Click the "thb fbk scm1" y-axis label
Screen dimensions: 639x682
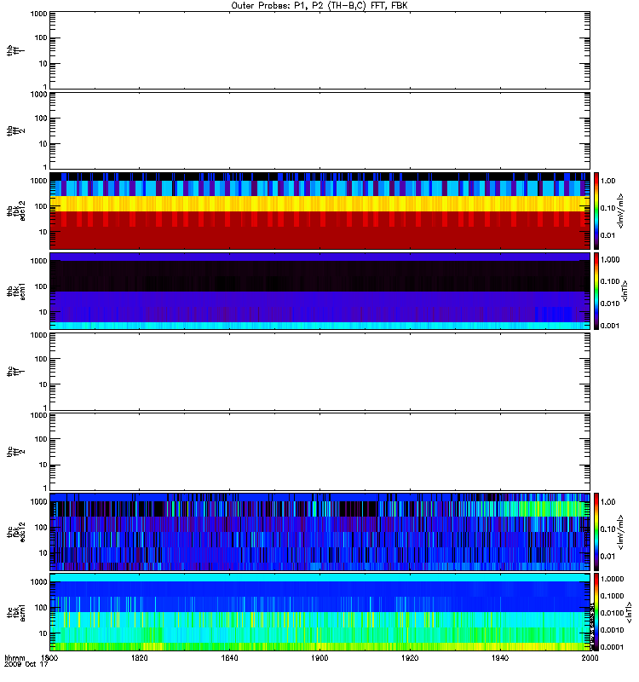15,291
